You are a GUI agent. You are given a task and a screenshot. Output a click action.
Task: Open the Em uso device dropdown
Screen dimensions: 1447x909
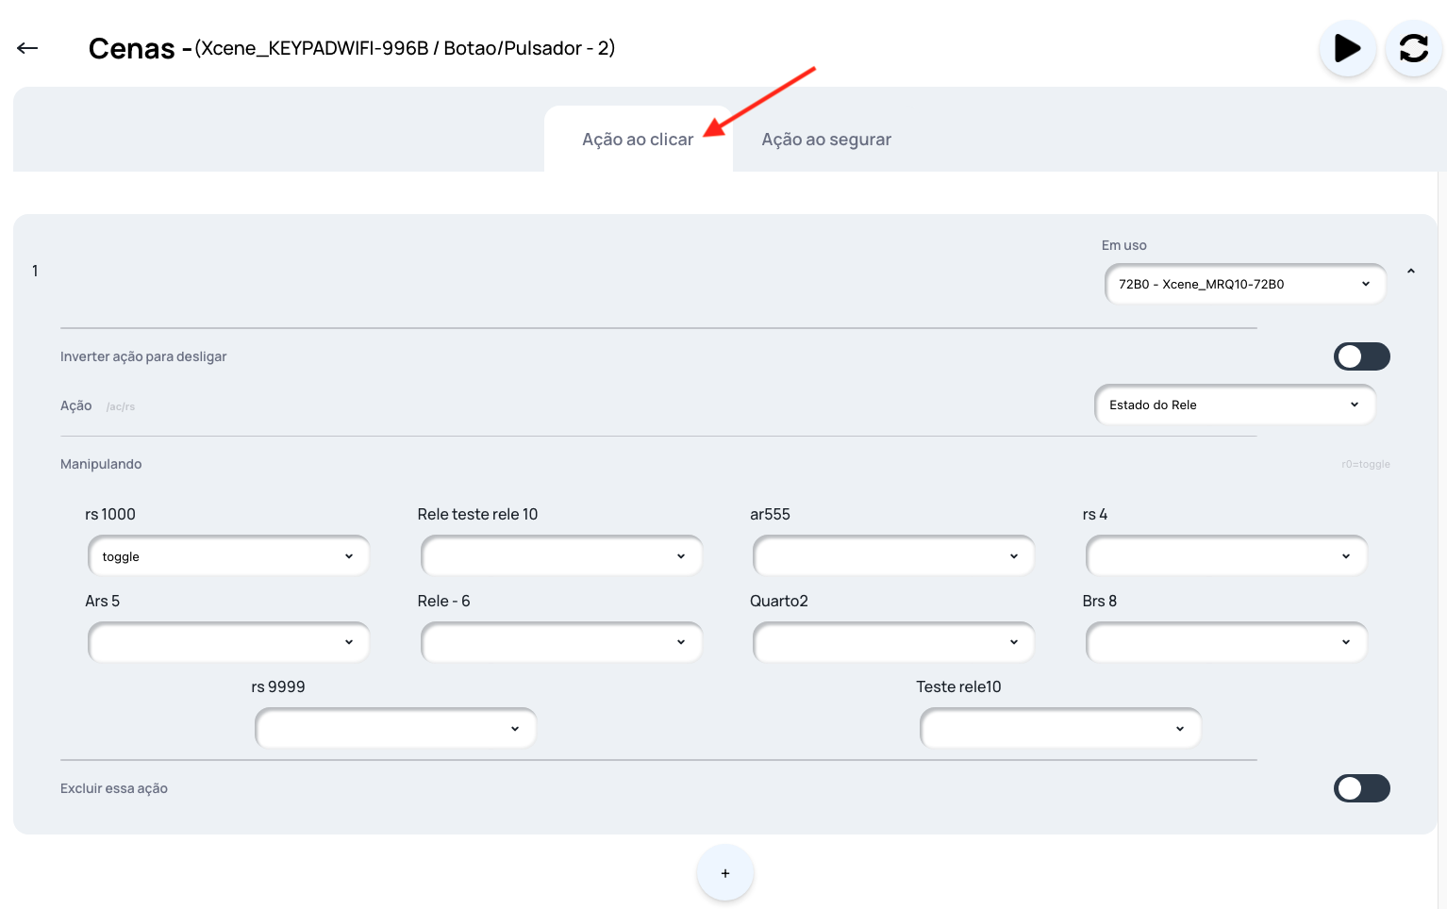pyautogui.click(x=1244, y=284)
